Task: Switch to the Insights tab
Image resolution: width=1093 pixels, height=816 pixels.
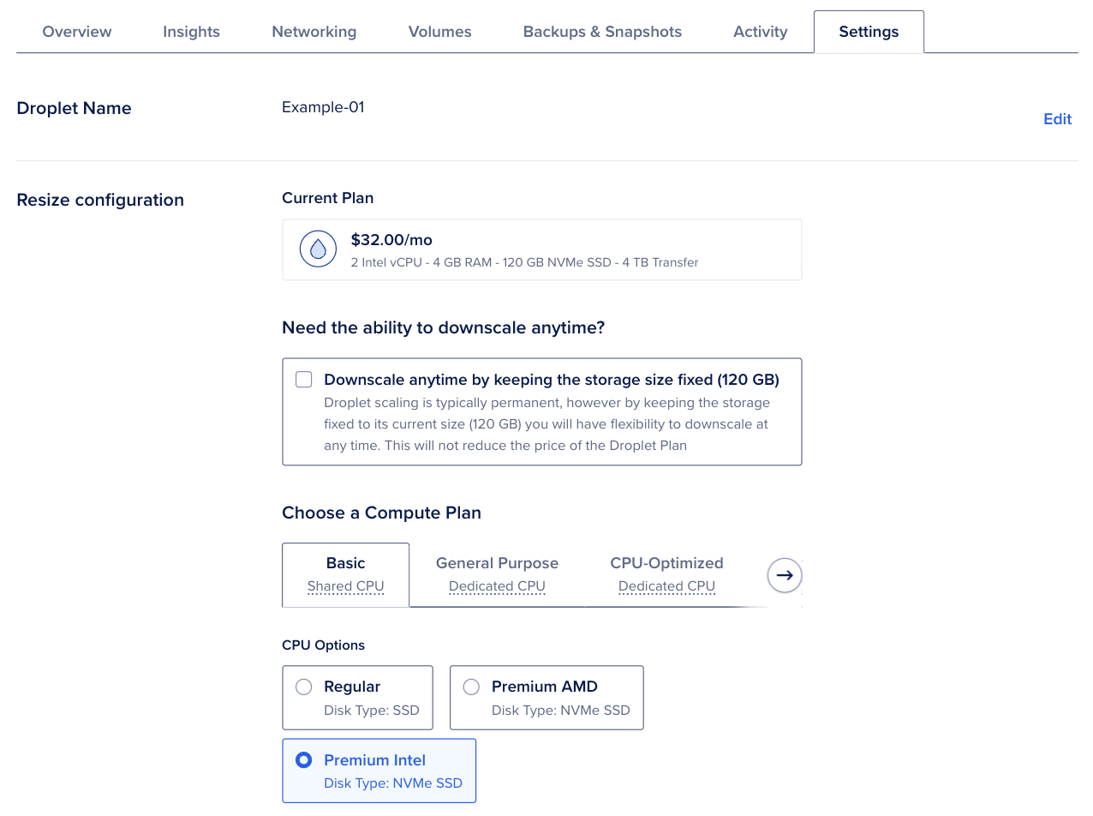Action: [191, 32]
